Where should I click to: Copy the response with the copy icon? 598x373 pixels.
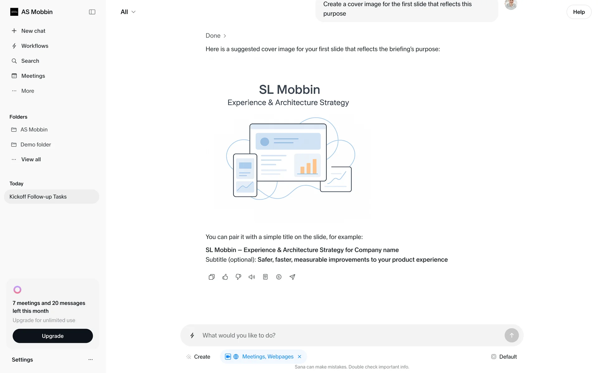click(211, 277)
